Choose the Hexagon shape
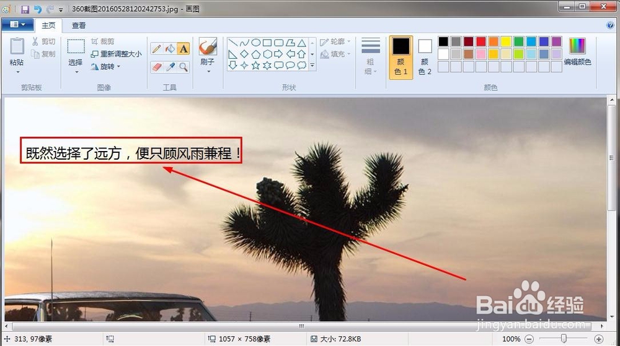This screenshot has height=346, width=620. coord(267,54)
